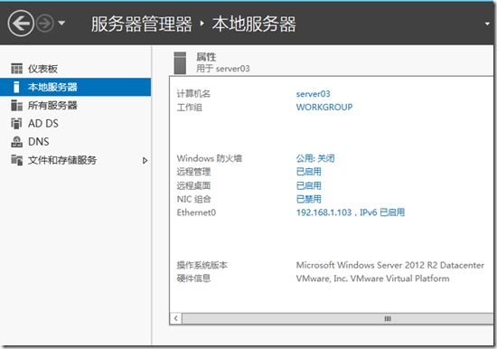Click the 操作系统版本 label

click(202, 265)
